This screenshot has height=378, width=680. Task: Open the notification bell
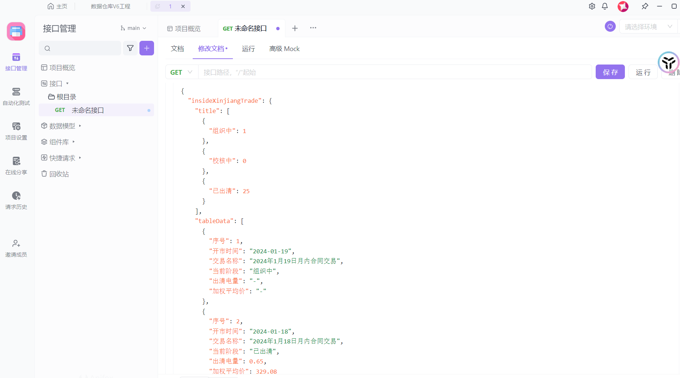click(x=605, y=6)
